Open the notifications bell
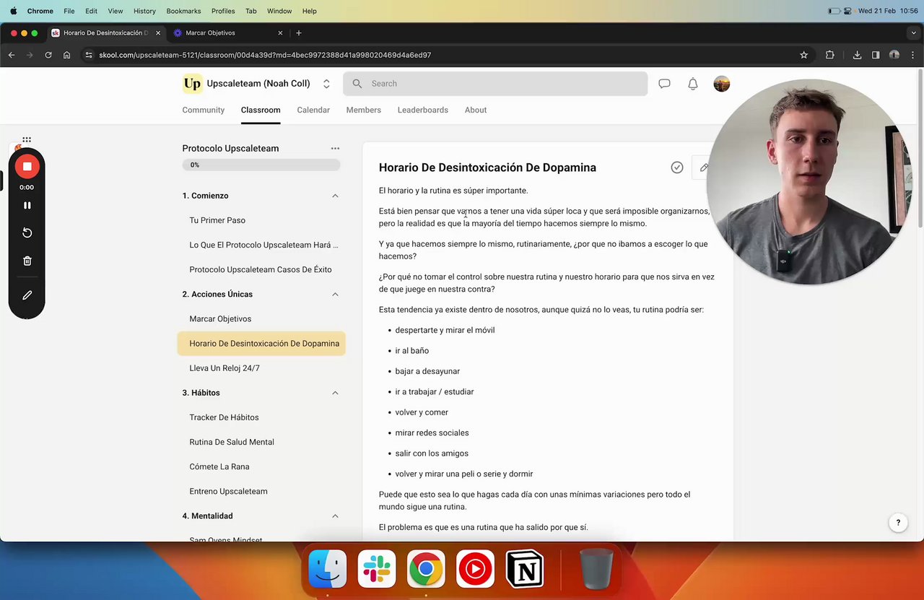The height and width of the screenshot is (600, 924). [x=693, y=84]
